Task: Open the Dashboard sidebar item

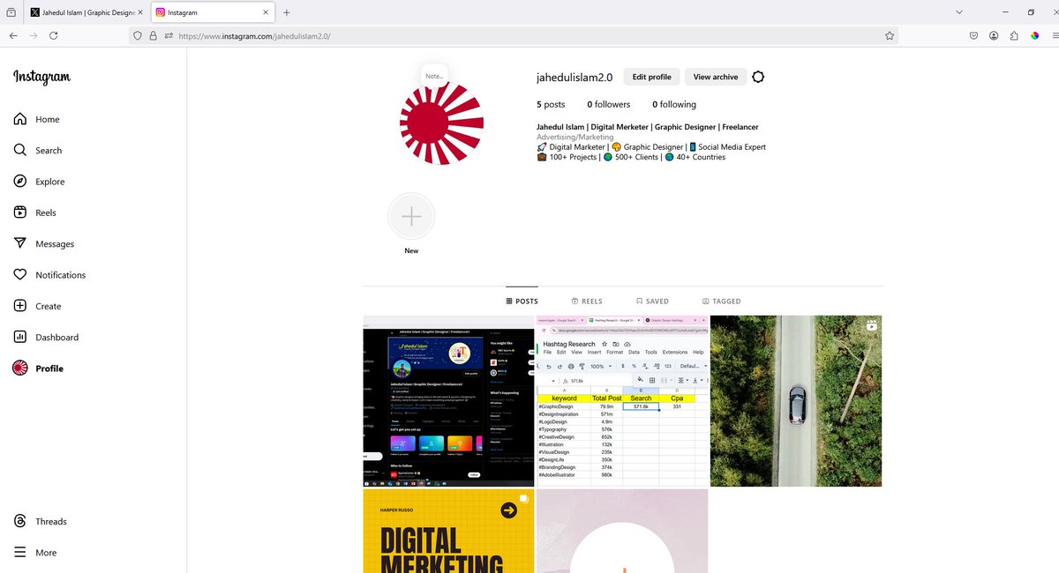Action: pos(46,338)
